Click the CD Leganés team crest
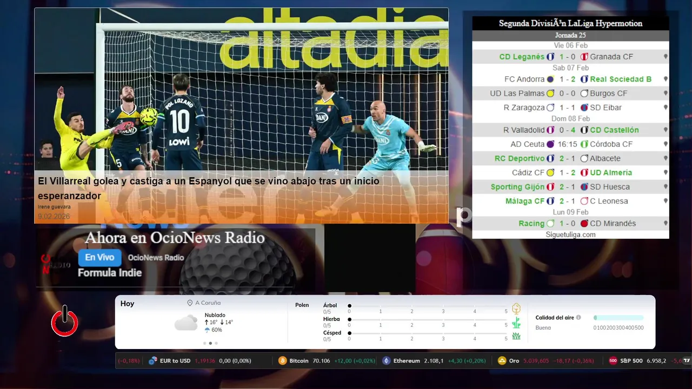Viewport: 692px width, 389px height. pyautogui.click(x=550, y=57)
